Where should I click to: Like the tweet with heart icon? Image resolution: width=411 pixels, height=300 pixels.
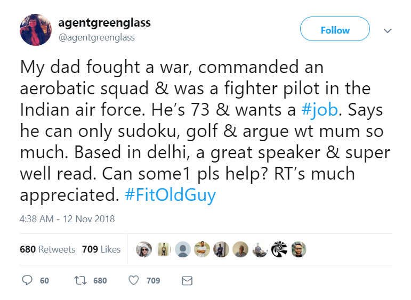134,280
